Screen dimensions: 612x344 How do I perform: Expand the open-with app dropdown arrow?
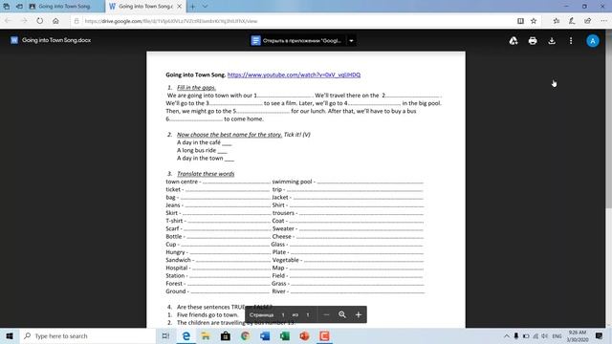[351, 40]
